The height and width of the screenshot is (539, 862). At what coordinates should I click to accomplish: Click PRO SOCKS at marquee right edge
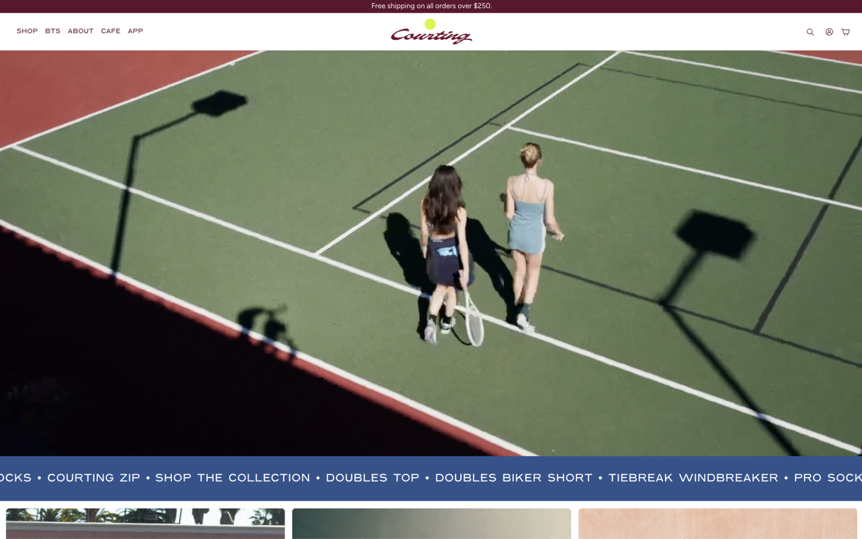pos(828,478)
